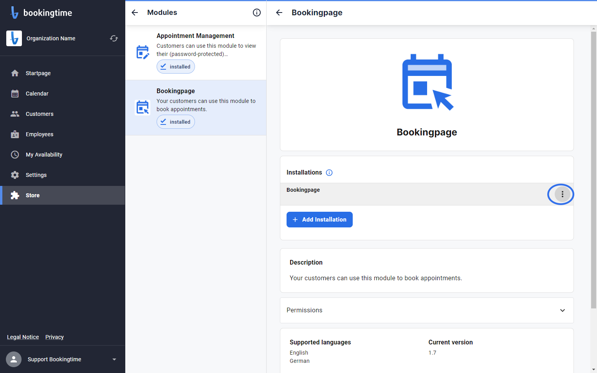597x373 pixels.
Task: Click the Bookingpage module list icon
Action: [142, 107]
